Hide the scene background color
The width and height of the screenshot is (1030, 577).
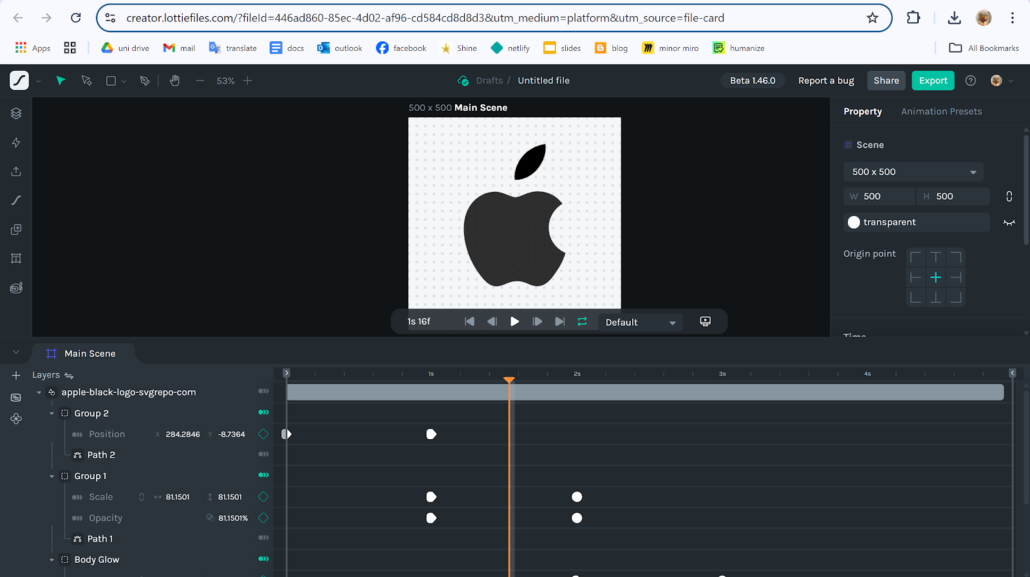click(x=1009, y=222)
